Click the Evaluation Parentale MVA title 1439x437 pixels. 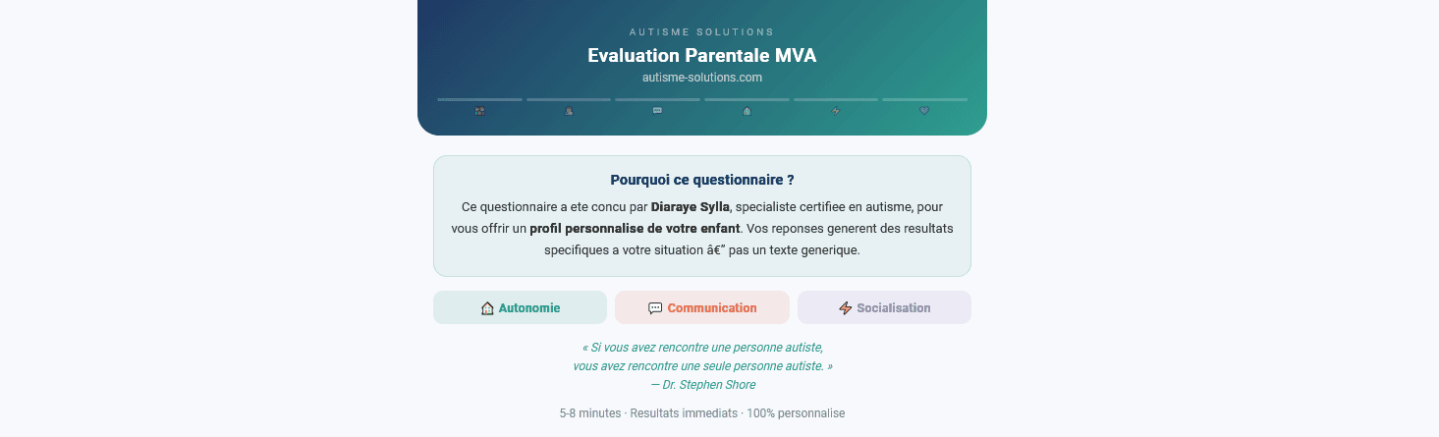(x=702, y=55)
